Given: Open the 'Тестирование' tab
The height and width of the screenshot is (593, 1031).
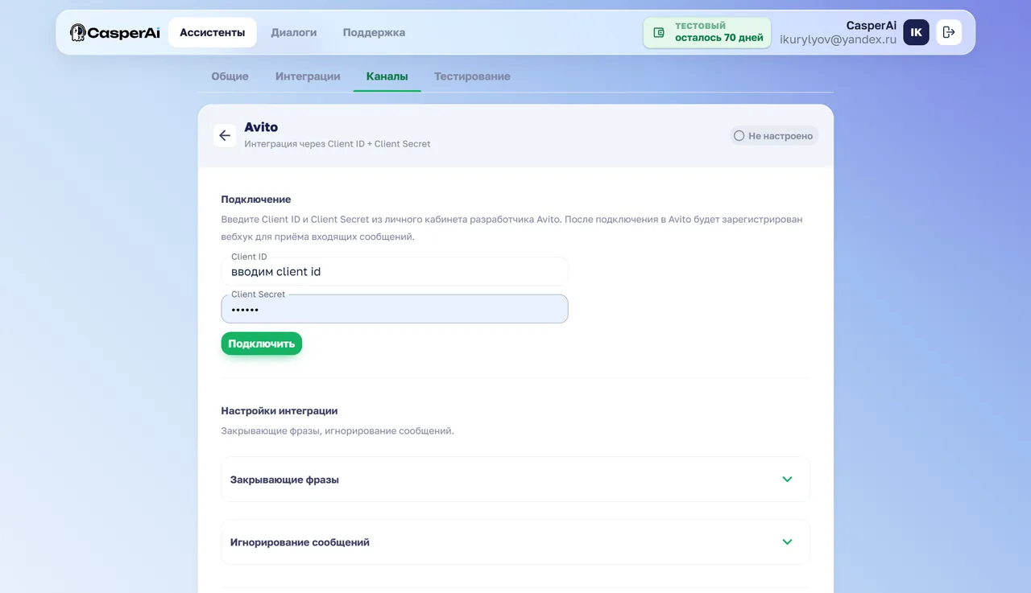Looking at the screenshot, I should pos(472,76).
